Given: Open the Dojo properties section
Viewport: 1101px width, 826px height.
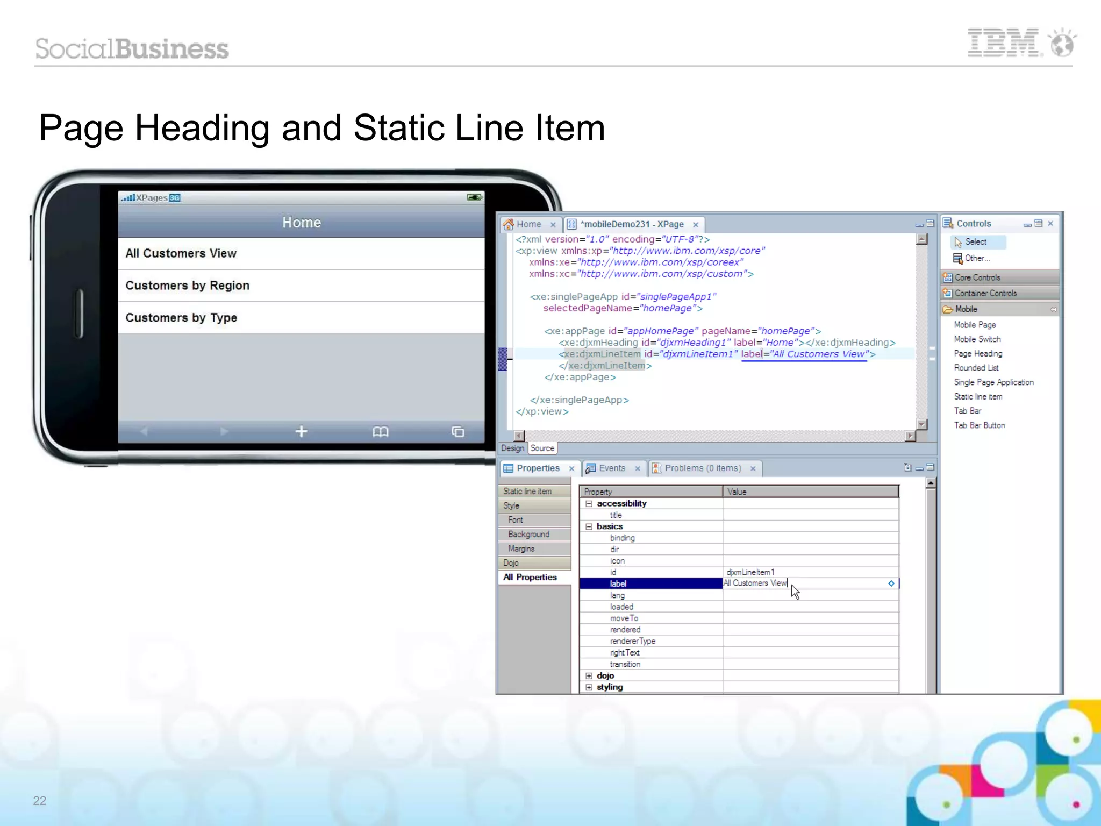Looking at the screenshot, I should pos(534,563).
